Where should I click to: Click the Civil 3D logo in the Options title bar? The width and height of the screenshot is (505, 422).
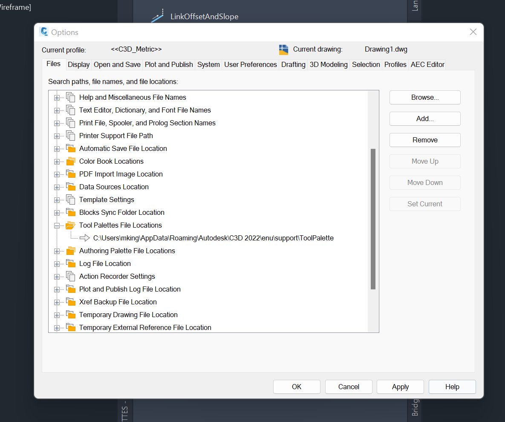point(44,32)
